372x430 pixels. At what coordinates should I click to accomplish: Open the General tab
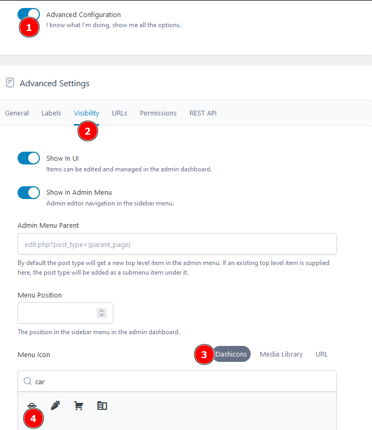coord(16,113)
